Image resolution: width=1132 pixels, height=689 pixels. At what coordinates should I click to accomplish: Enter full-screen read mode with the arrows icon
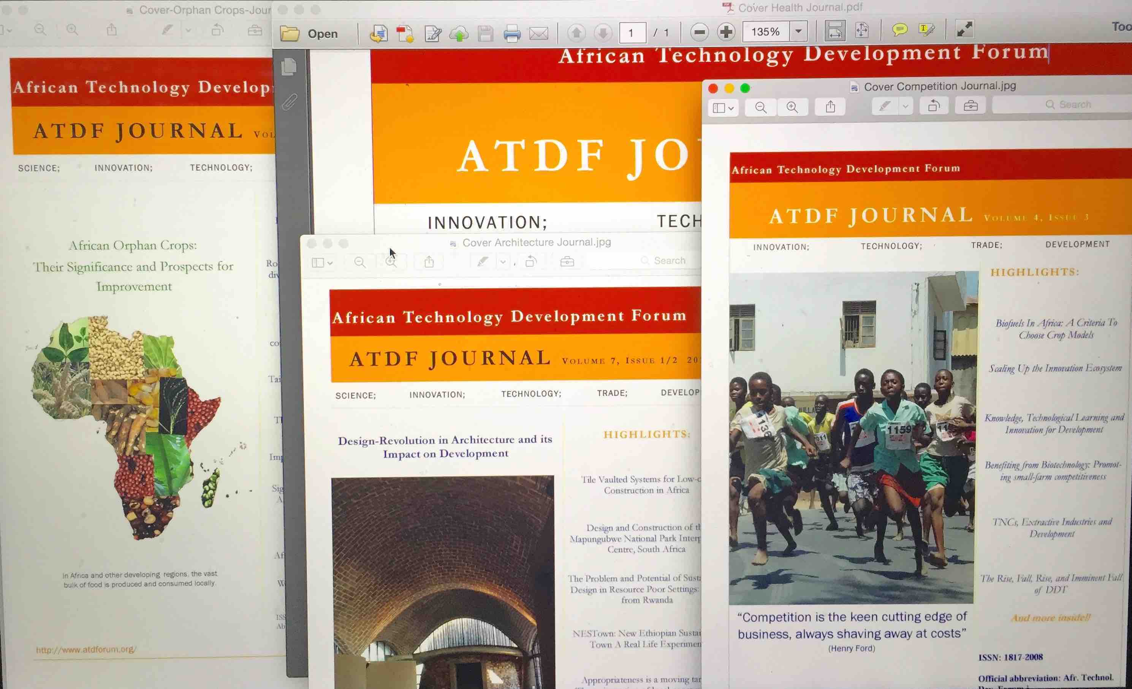(x=964, y=29)
